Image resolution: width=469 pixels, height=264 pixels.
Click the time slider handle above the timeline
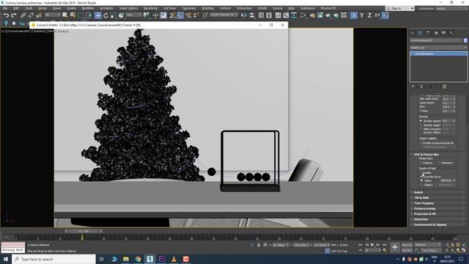pyautogui.click(x=84, y=232)
